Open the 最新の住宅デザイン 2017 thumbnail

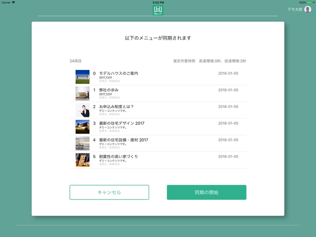click(x=83, y=127)
